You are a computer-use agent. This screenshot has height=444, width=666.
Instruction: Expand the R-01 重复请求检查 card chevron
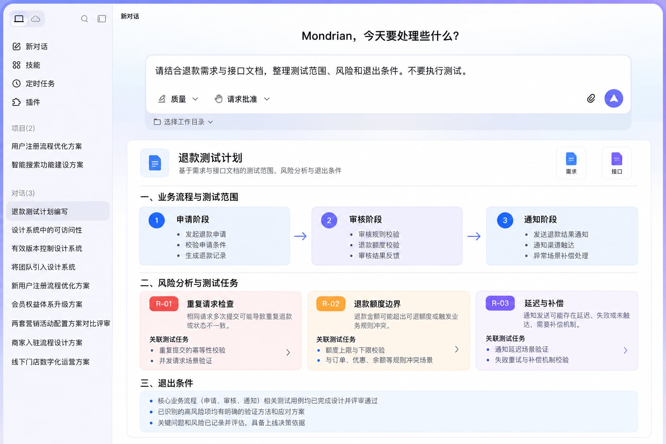pyautogui.click(x=288, y=353)
